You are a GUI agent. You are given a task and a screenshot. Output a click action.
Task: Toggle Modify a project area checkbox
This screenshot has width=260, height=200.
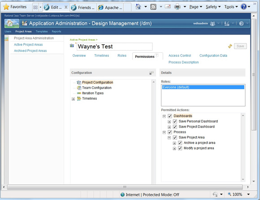click(x=180, y=148)
